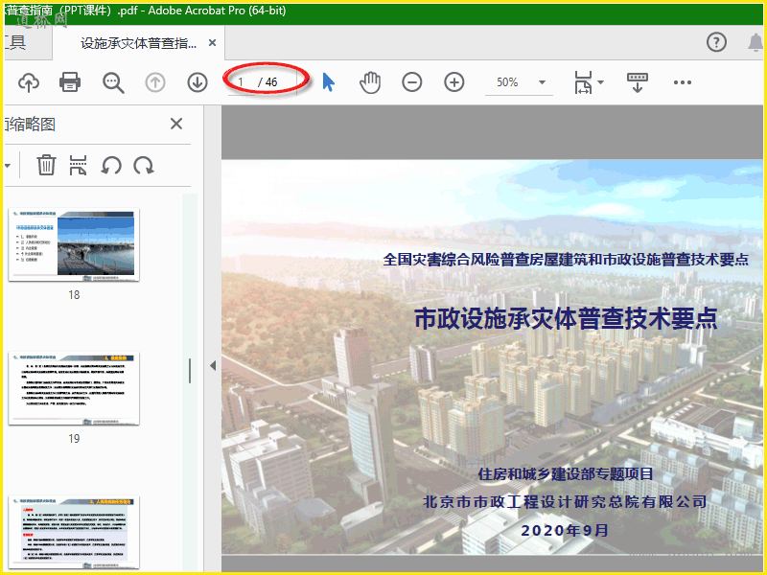The image size is (767, 575).
Task: Select the page 18 thumbnail
Action: (x=74, y=245)
